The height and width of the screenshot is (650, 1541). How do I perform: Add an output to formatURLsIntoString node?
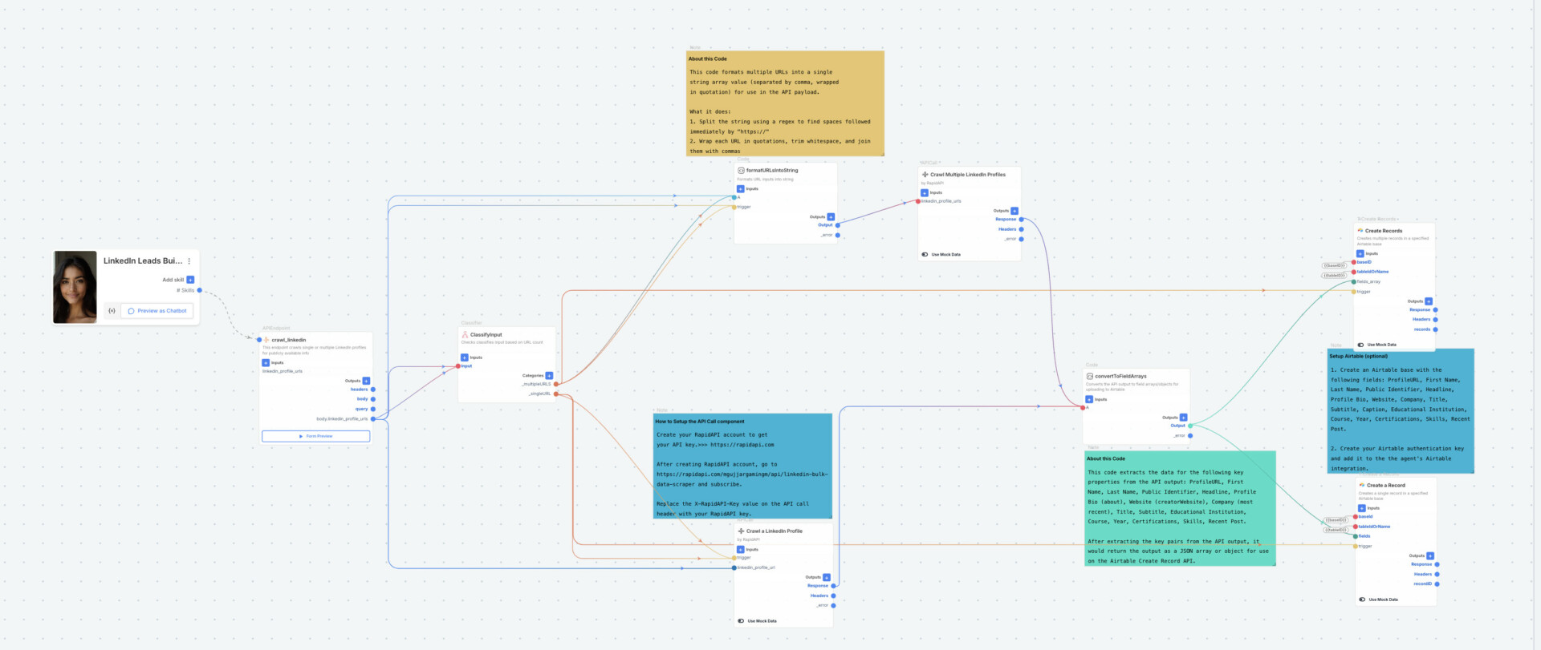pos(831,217)
